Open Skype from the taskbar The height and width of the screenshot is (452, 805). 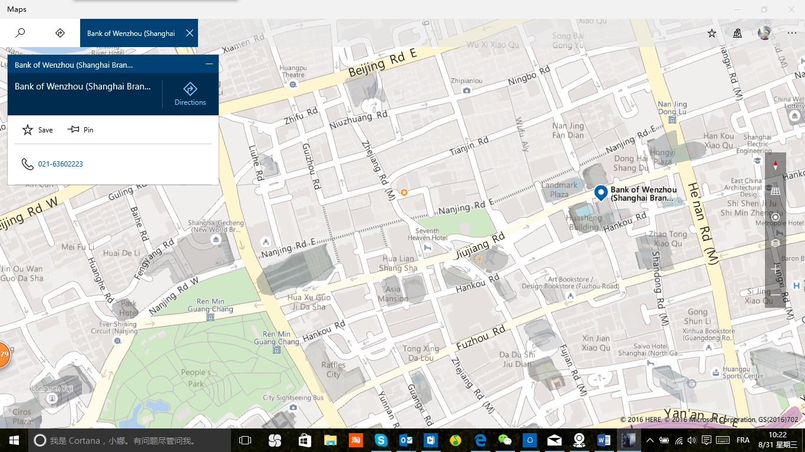tap(381, 440)
